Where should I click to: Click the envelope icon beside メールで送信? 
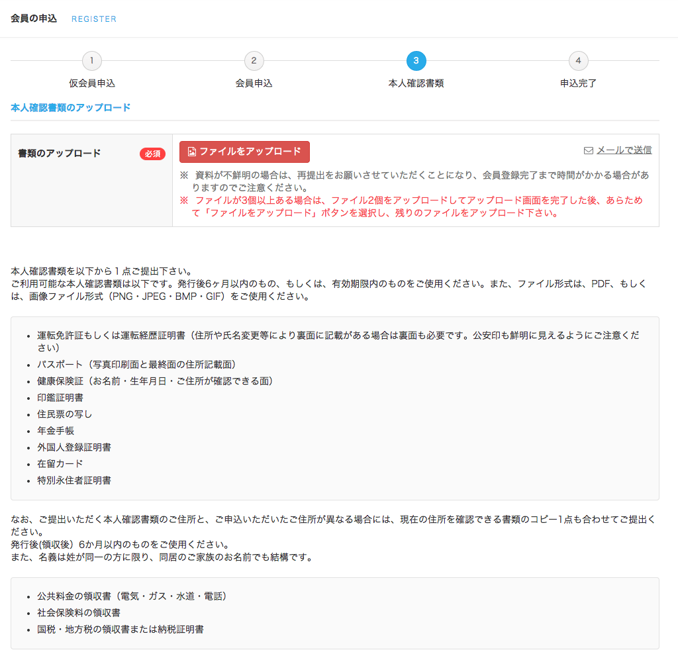click(x=589, y=150)
